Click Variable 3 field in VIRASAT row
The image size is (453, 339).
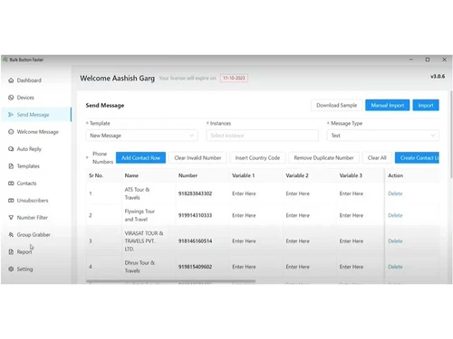click(x=352, y=241)
